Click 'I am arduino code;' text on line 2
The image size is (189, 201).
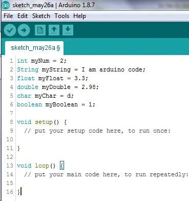pyautogui.click(x=113, y=69)
